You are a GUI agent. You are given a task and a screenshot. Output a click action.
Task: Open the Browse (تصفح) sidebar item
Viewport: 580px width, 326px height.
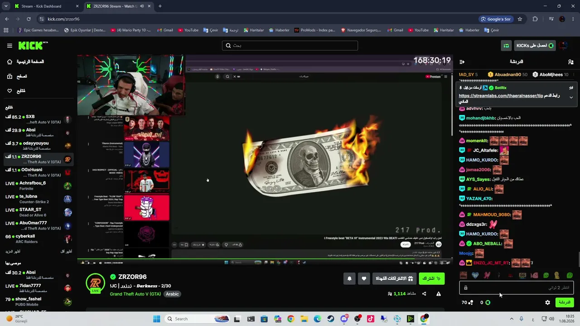[x=17, y=77]
